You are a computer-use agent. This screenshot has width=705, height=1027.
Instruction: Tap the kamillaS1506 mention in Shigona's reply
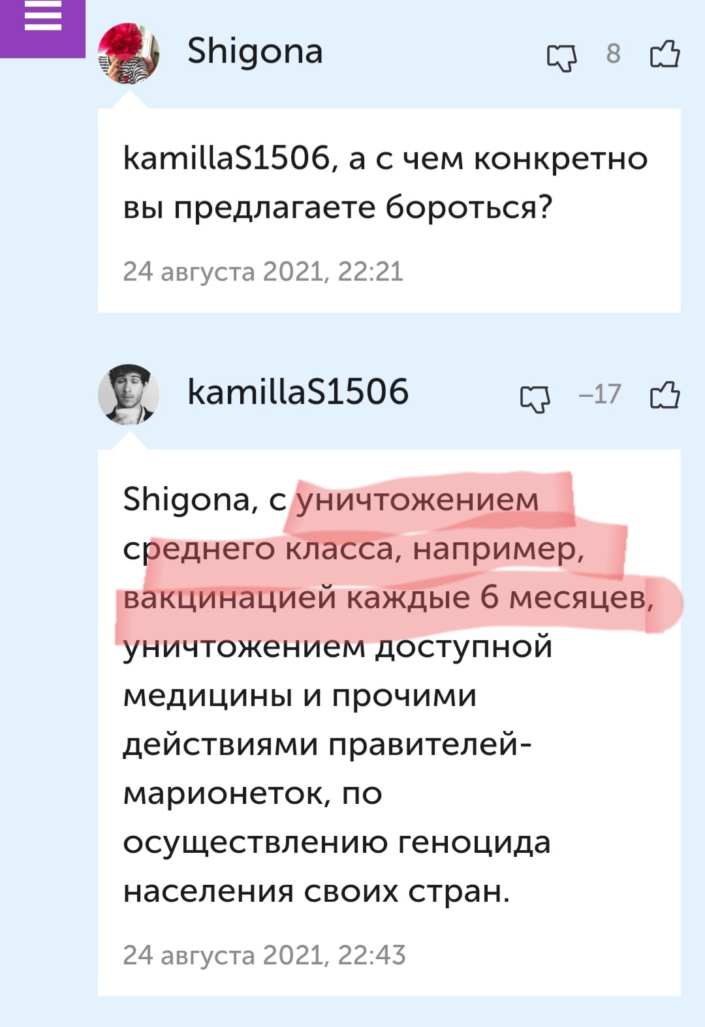coord(226,159)
